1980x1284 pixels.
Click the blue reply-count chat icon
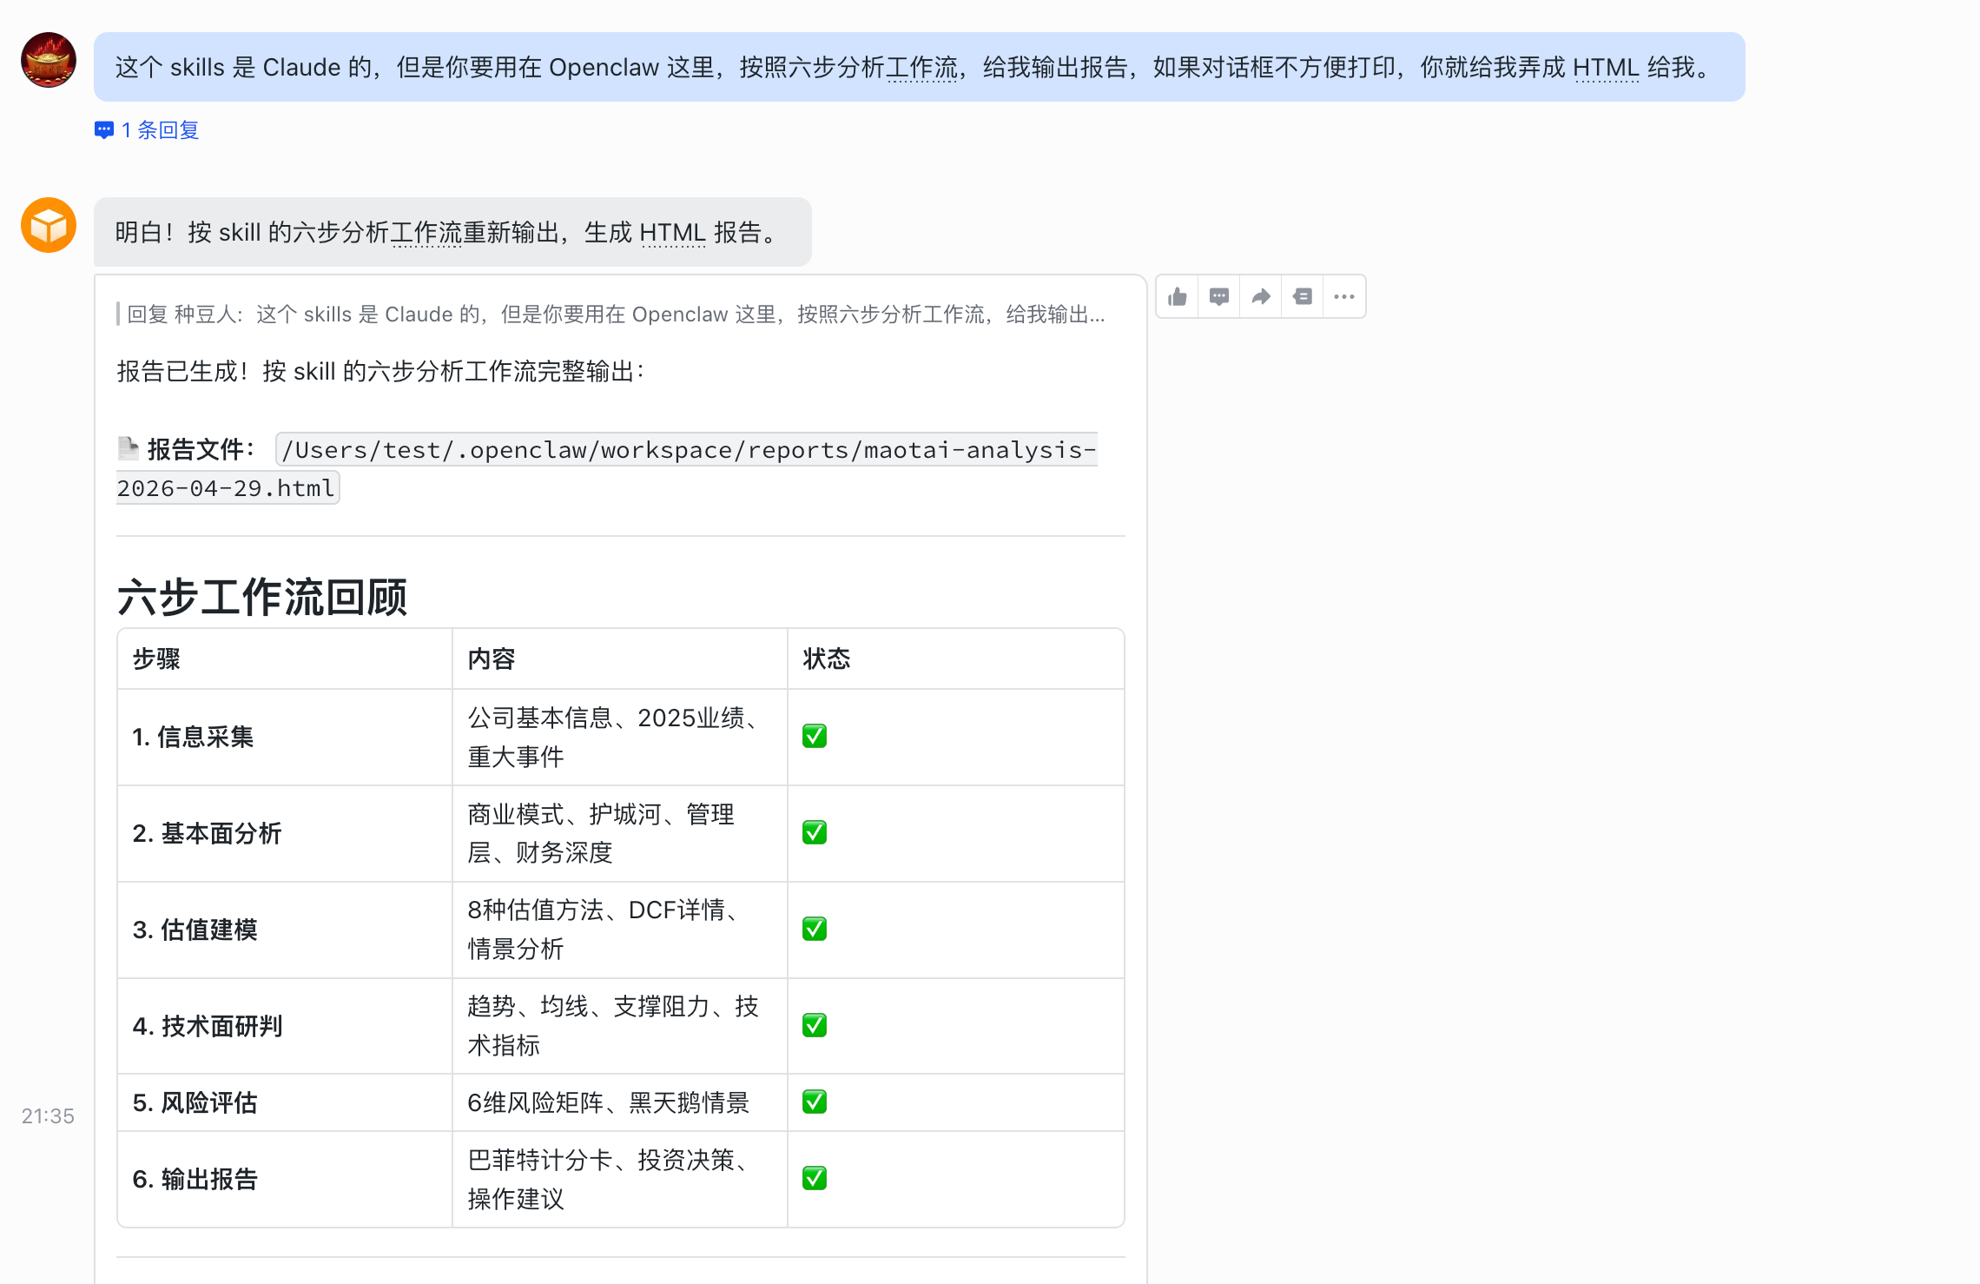pyautogui.click(x=104, y=130)
